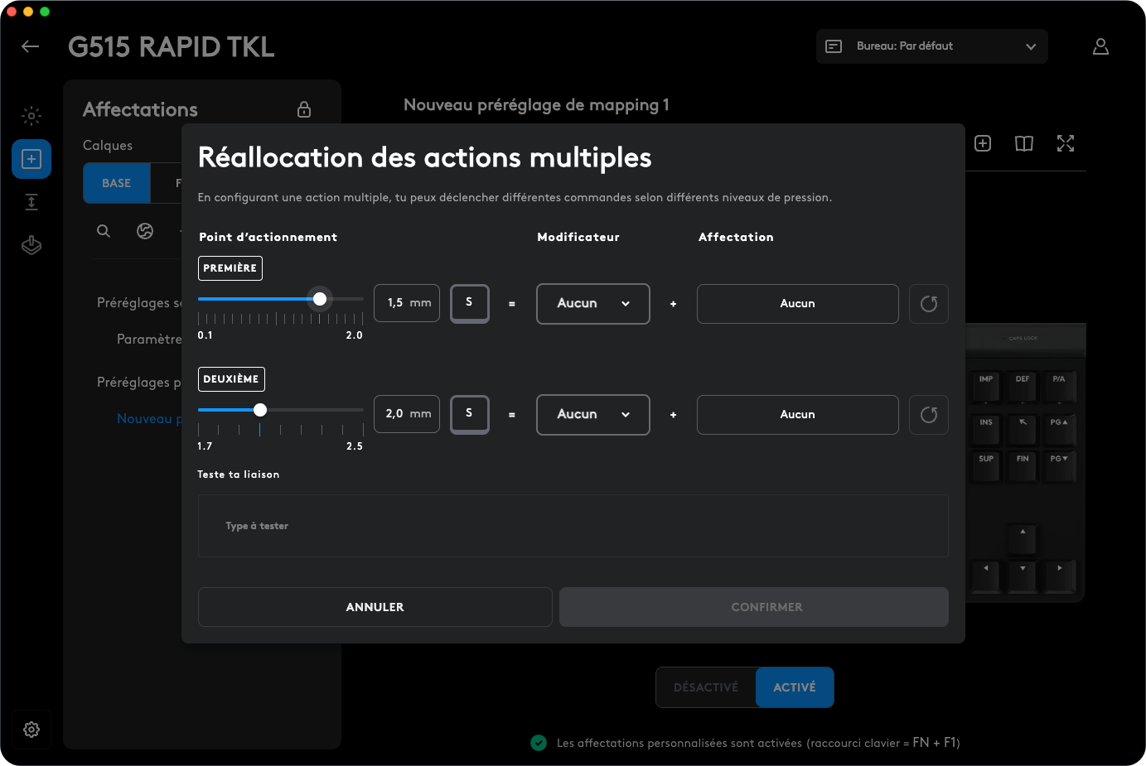Cancel the dialog with ANNULER
The height and width of the screenshot is (766, 1146).
click(x=375, y=606)
